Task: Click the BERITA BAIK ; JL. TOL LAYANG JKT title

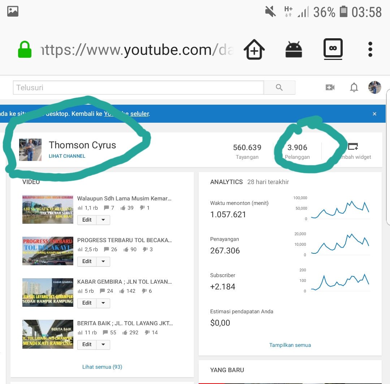Action: (125, 323)
